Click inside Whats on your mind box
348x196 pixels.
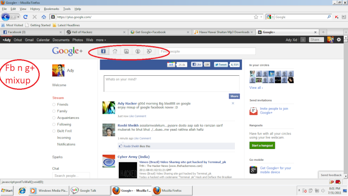tap(171, 84)
